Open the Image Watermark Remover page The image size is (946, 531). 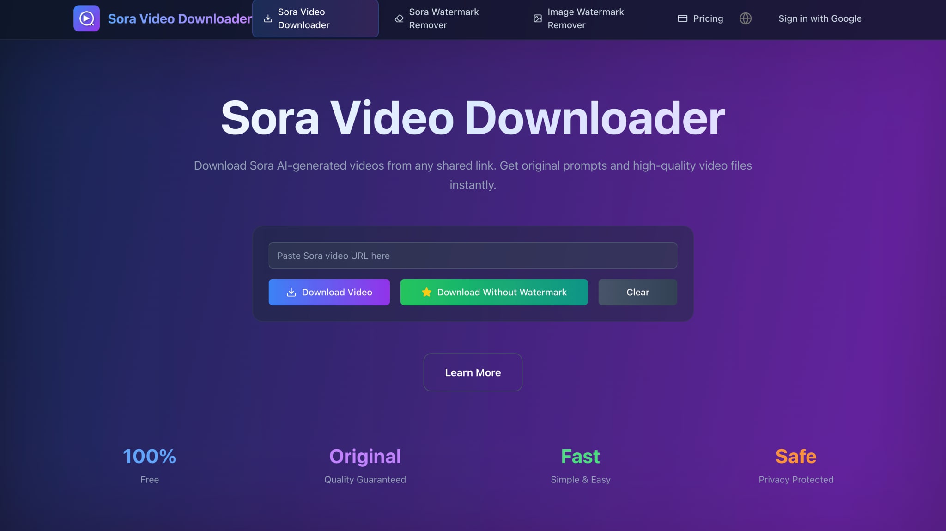click(x=584, y=18)
